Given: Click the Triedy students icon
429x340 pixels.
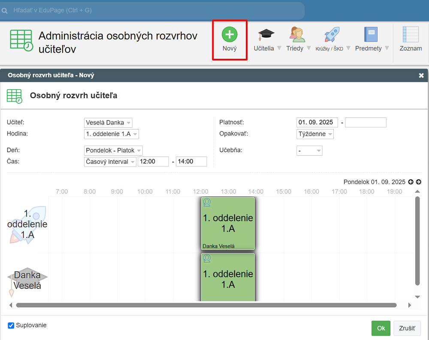Looking at the screenshot, I should pyautogui.click(x=297, y=34).
